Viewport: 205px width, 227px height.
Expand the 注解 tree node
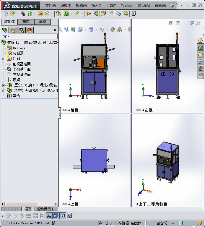(x=4, y=59)
